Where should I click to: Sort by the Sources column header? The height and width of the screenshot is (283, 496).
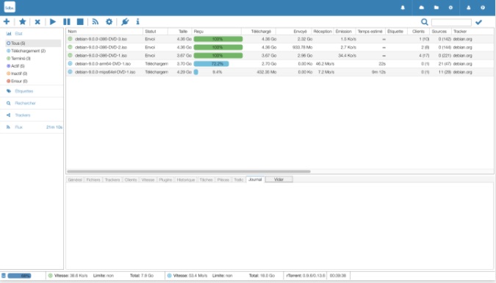[x=439, y=32]
